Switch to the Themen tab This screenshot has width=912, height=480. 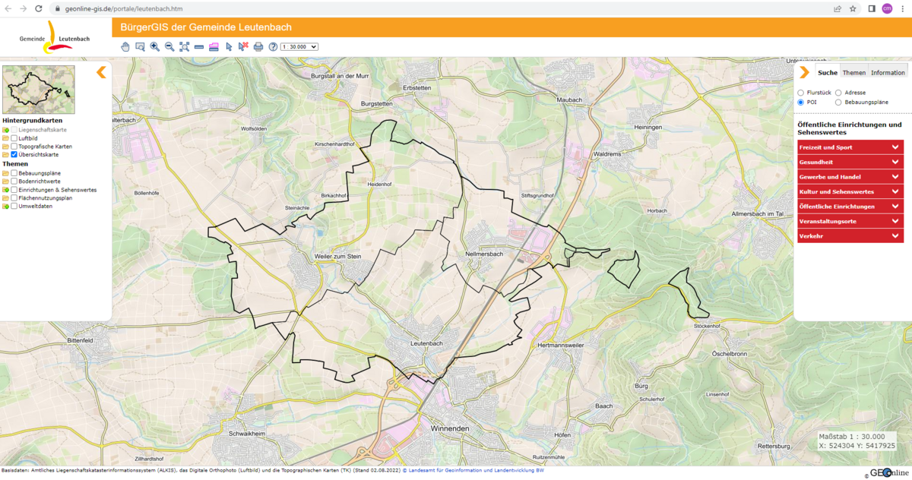(x=854, y=73)
